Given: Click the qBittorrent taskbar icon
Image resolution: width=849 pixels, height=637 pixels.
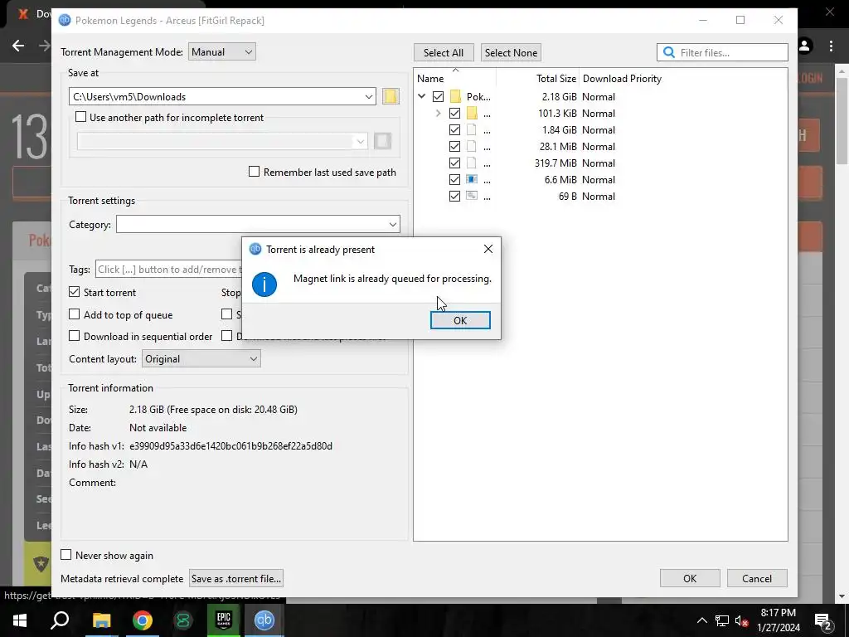Looking at the screenshot, I should pyautogui.click(x=264, y=620).
